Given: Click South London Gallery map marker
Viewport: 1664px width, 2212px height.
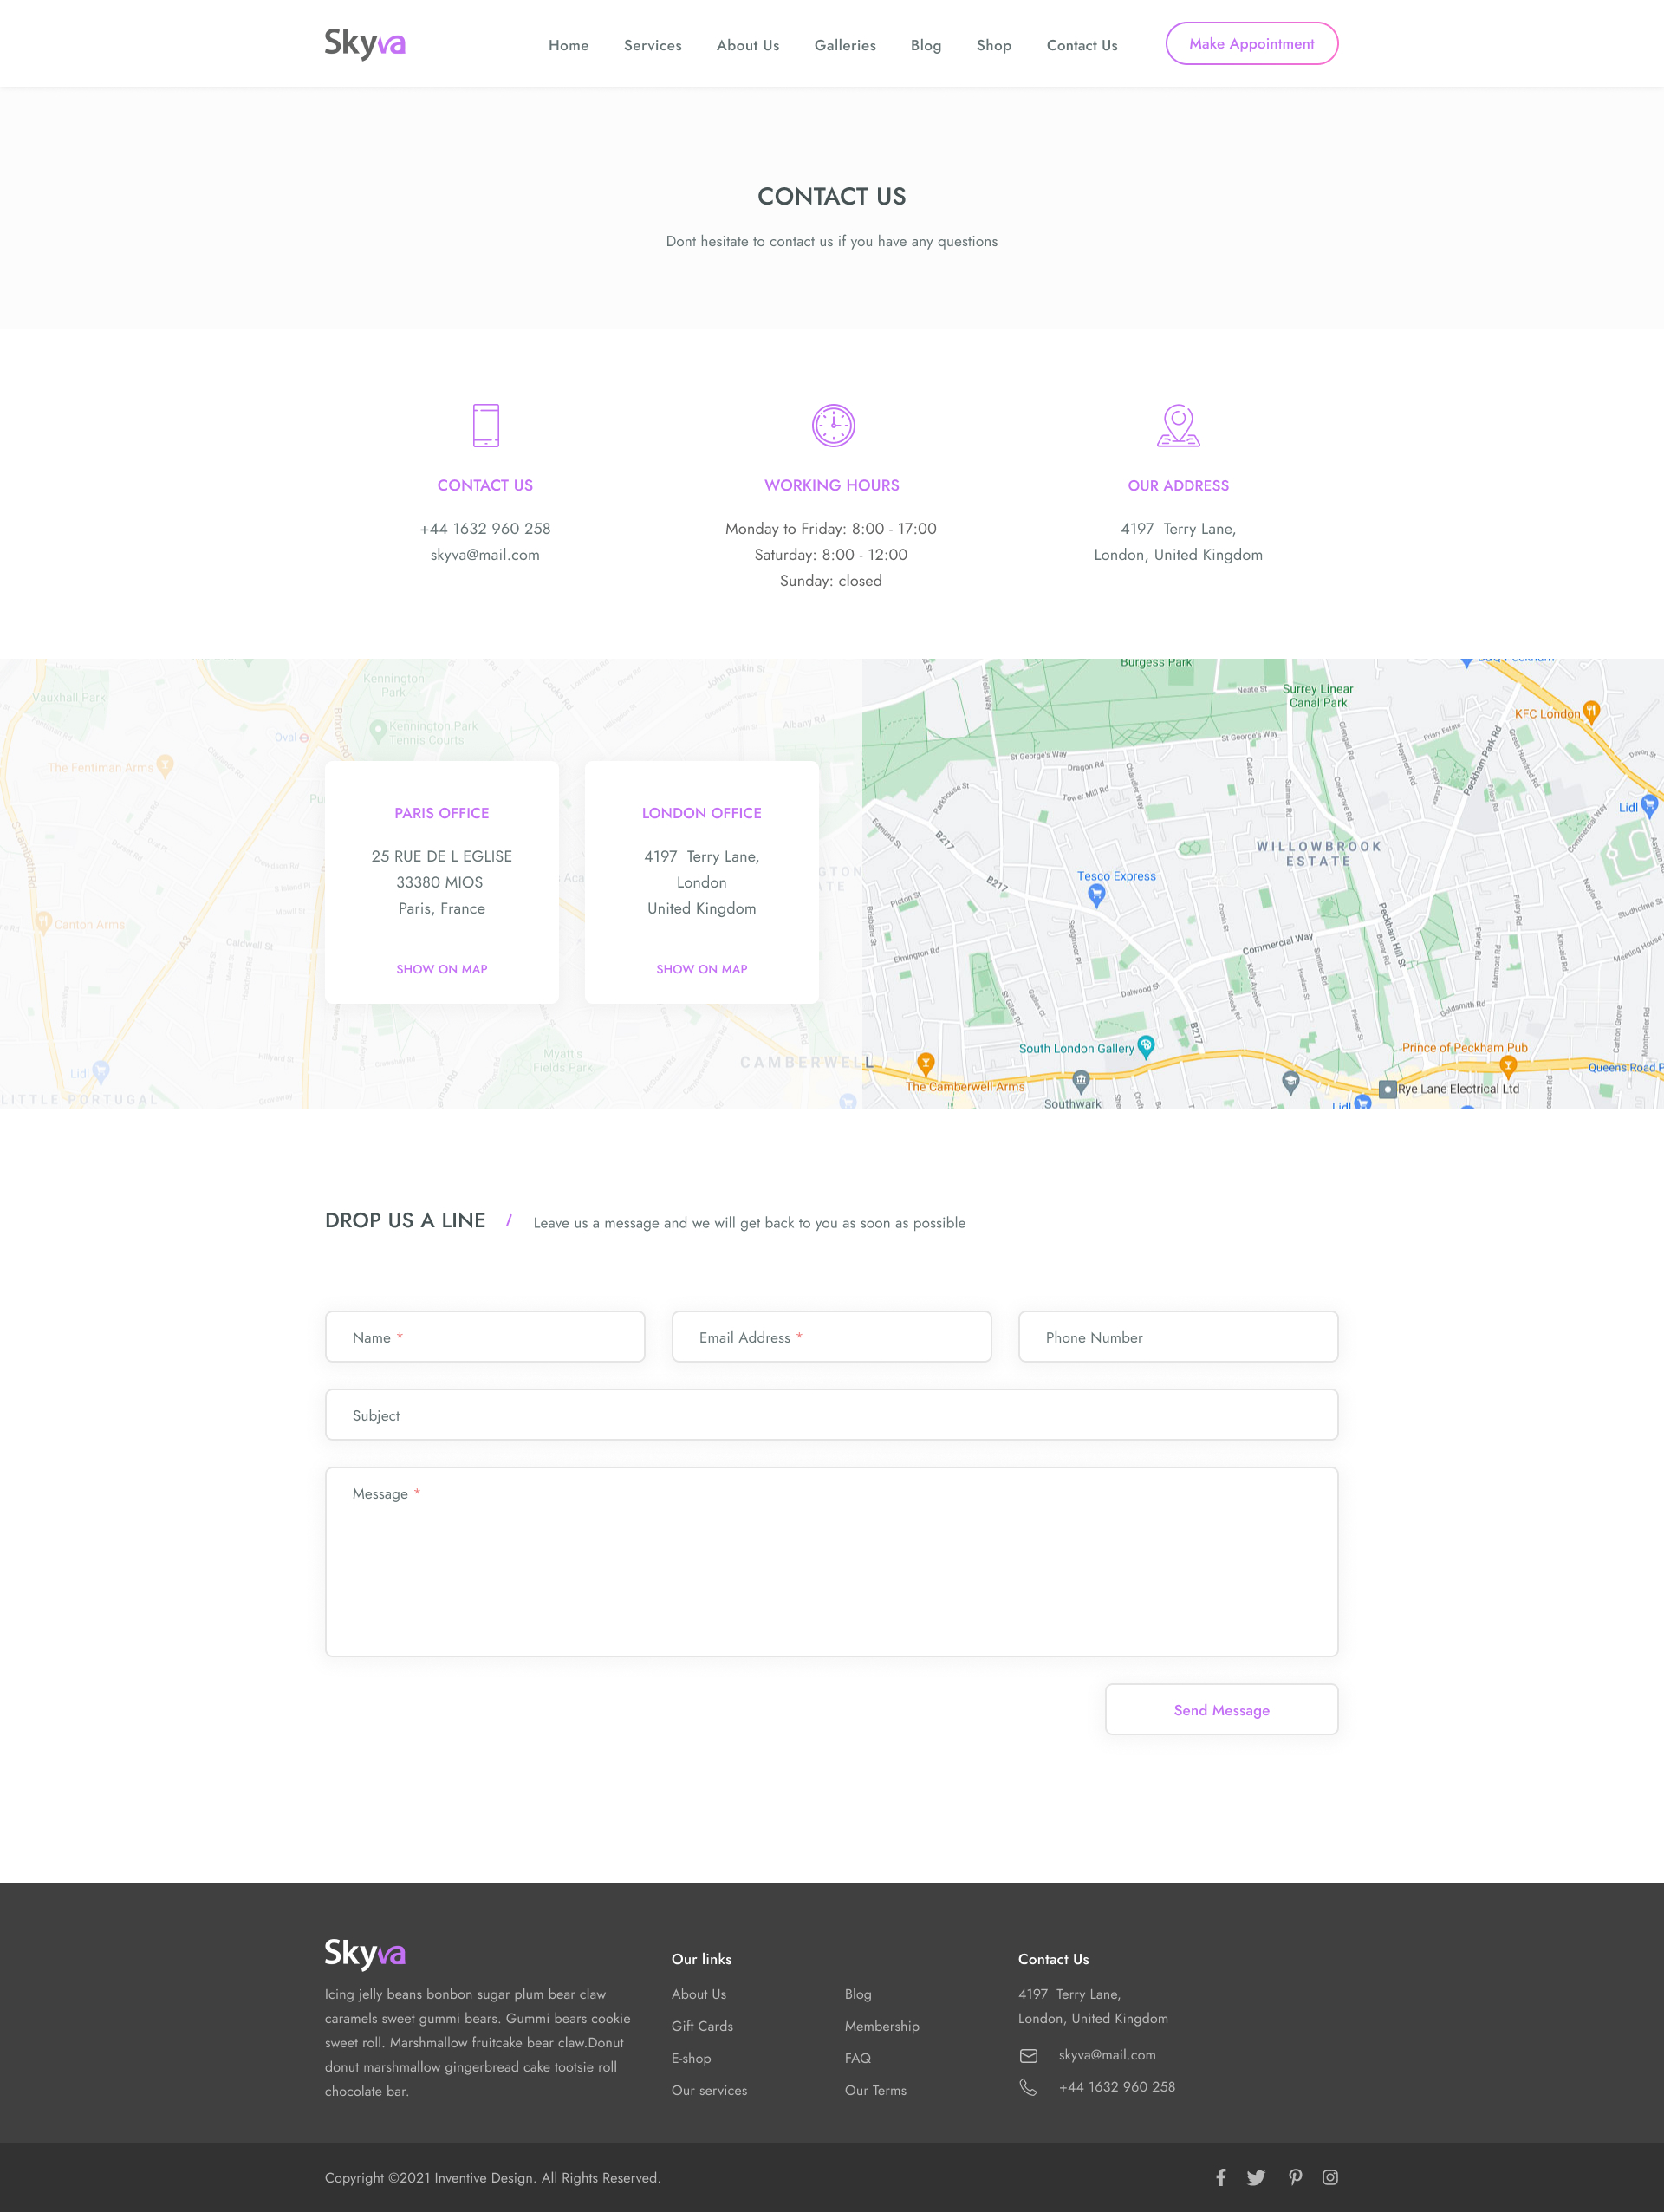Looking at the screenshot, I should (x=1146, y=1046).
